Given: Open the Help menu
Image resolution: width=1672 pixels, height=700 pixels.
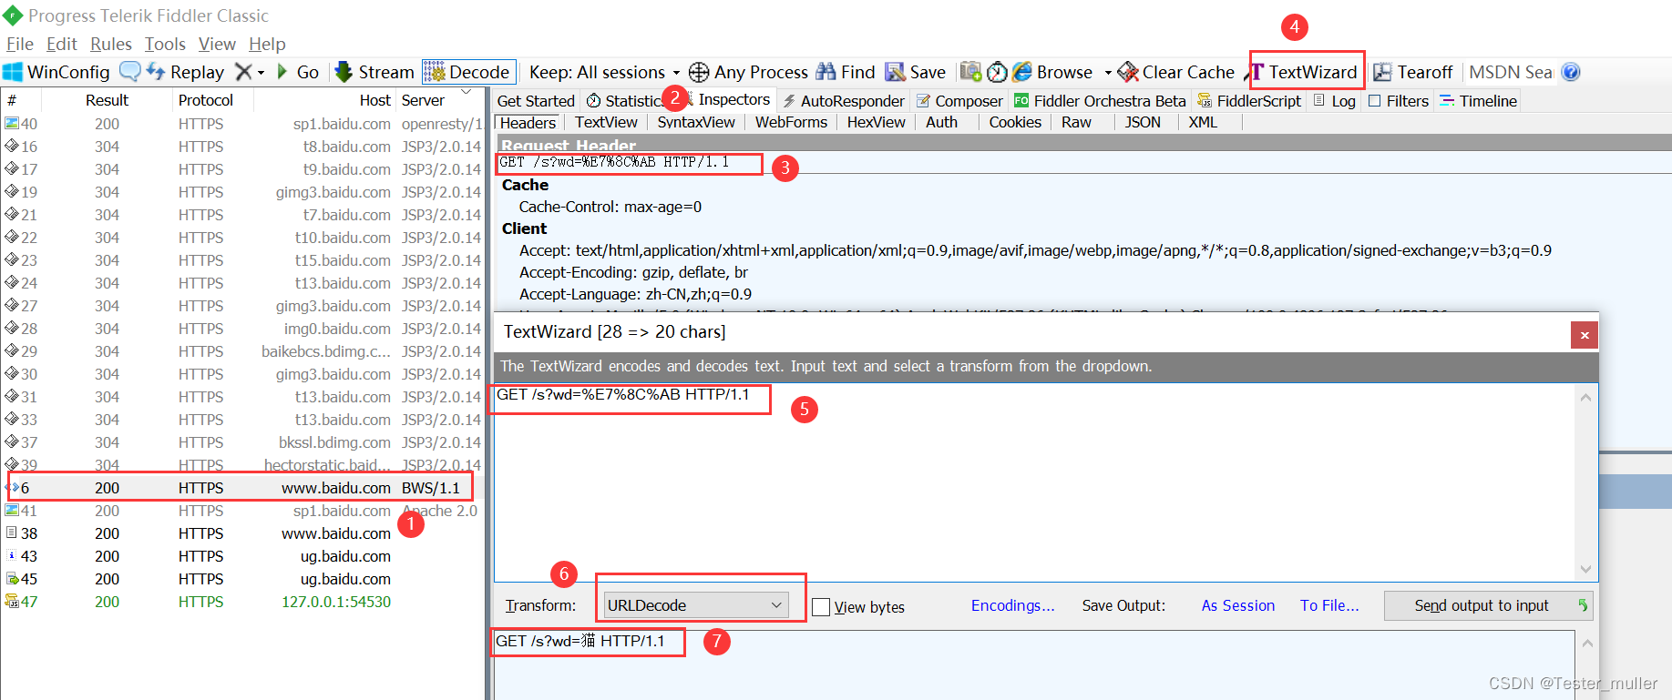Looking at the screenshot, I should point(267,44).
